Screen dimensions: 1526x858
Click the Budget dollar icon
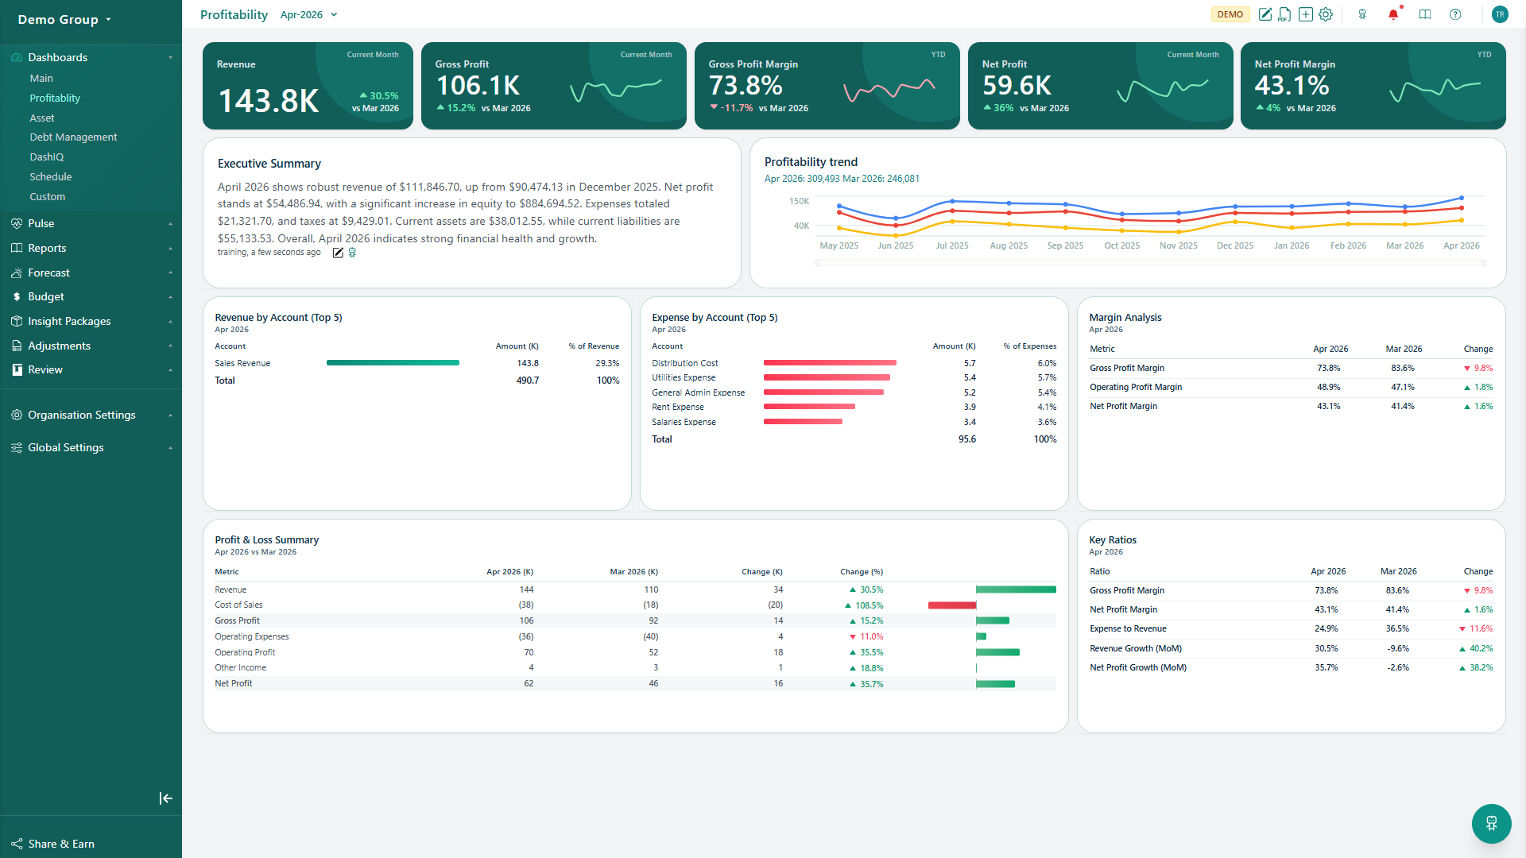coord(17,296)
